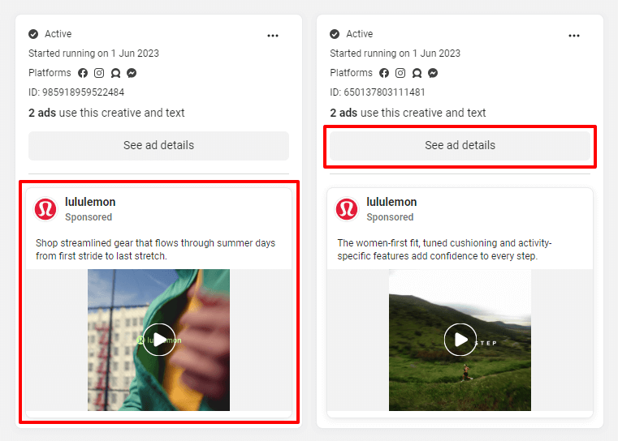Click Messenger platform icon on ad 650137803111481
This screenshot has height=441, width=618.
[433, 73]
